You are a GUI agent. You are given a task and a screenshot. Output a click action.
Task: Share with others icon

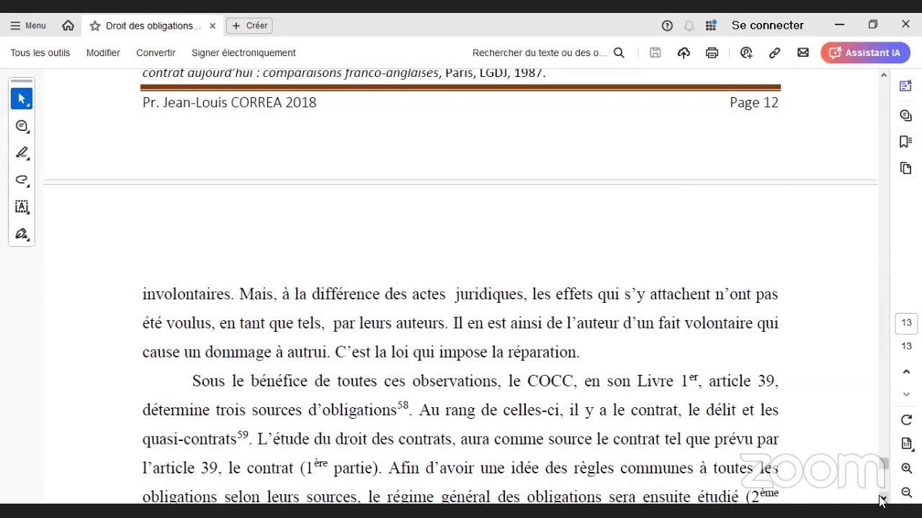coord(746,53)
